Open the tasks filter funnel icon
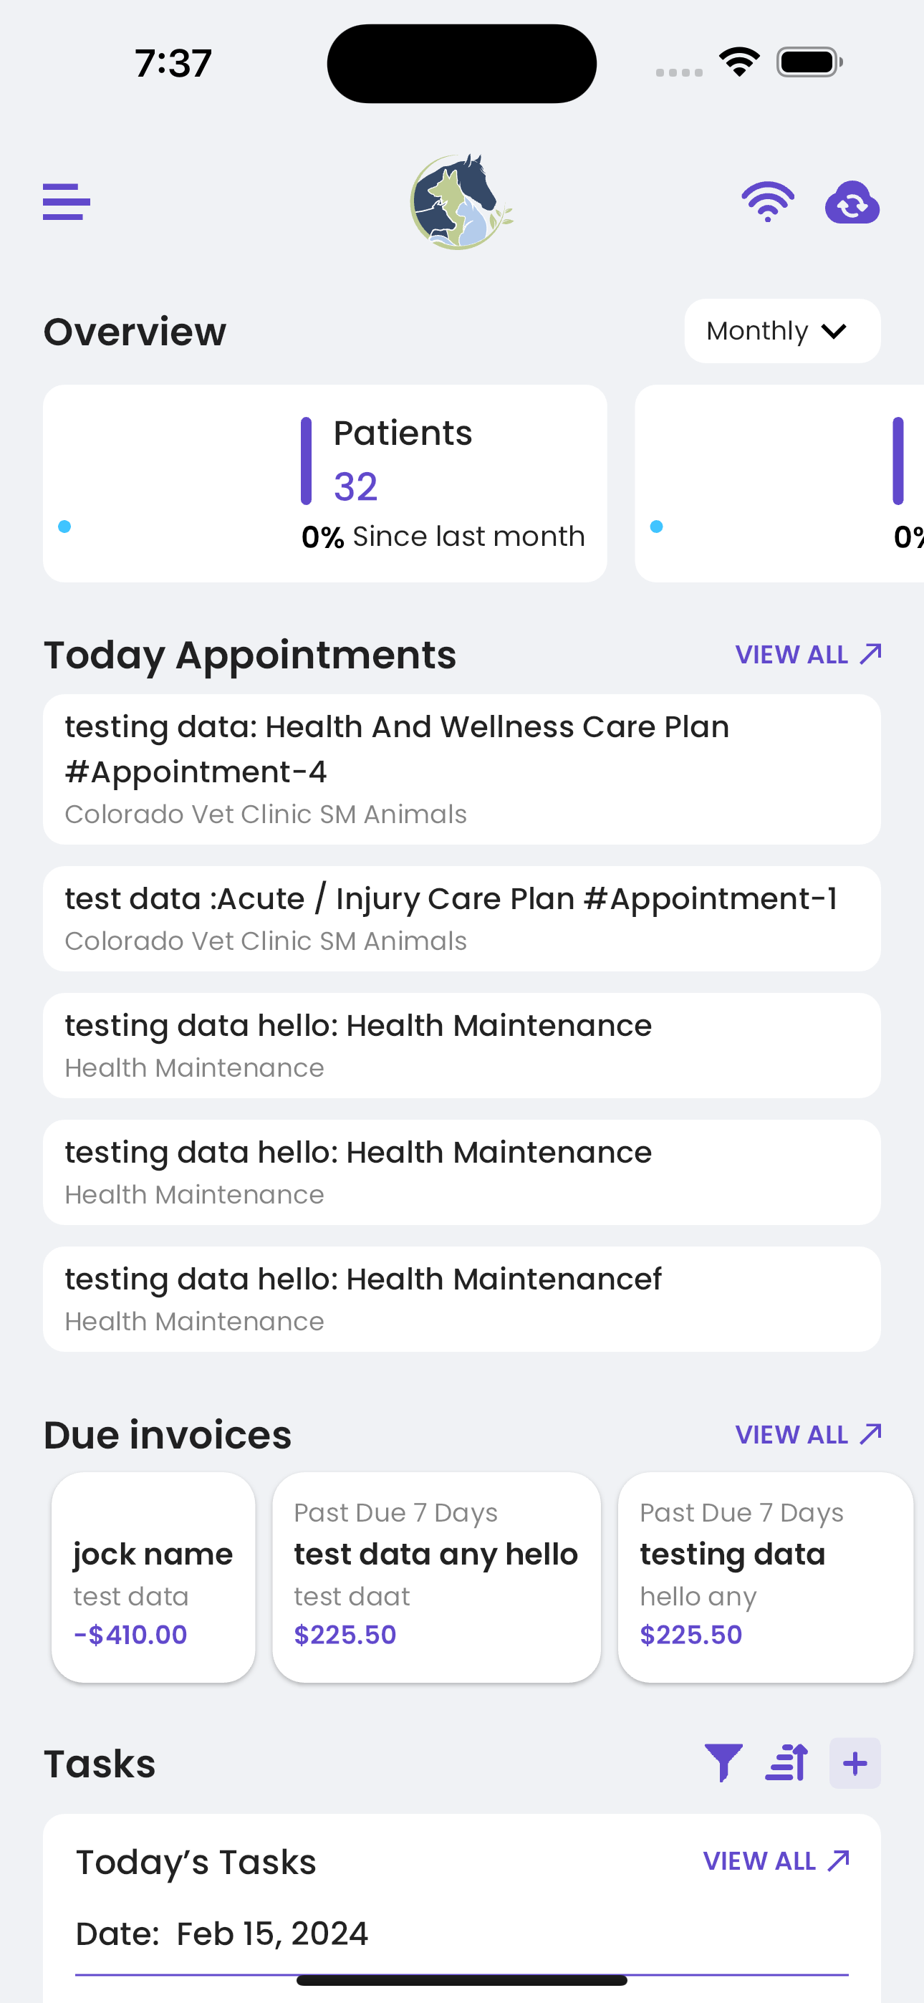The height and width of the screenshot is (2003, 924). [x=723, y=1762]
